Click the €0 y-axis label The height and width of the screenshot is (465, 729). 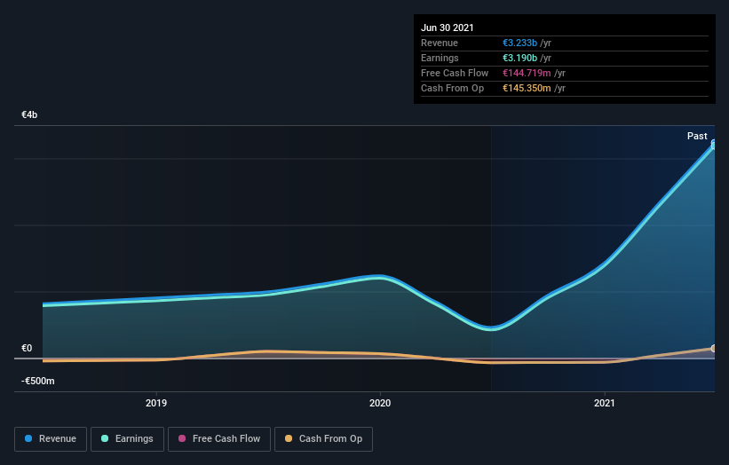tap(27, 348)
